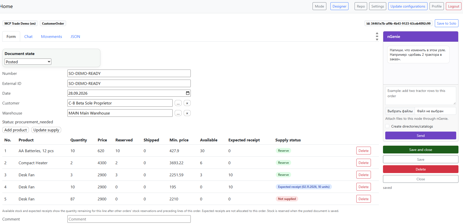Delete the AA Batteries row
Image resolution: width=463 pixels, height=224 pixels.
(364, 151)
